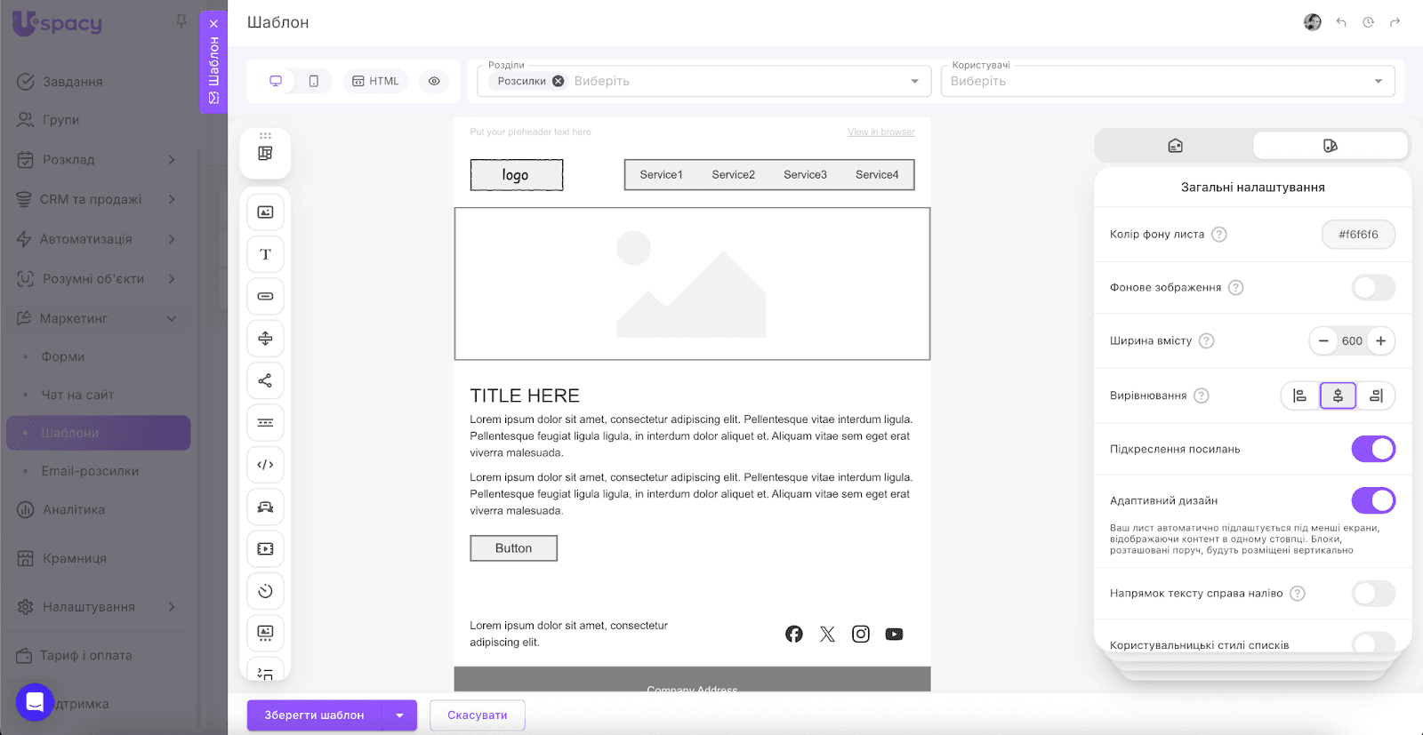Screen dimensions: 1423x735
Task: Click the YouTube icon in footer
Action: click(894, 634)
